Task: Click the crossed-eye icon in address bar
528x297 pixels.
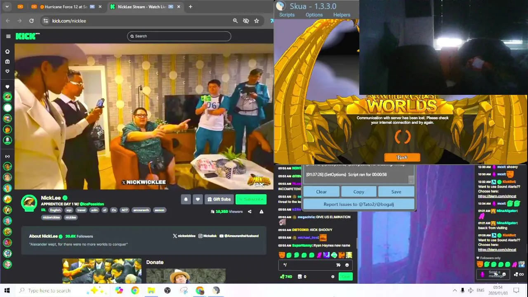Action: (246, 21)
